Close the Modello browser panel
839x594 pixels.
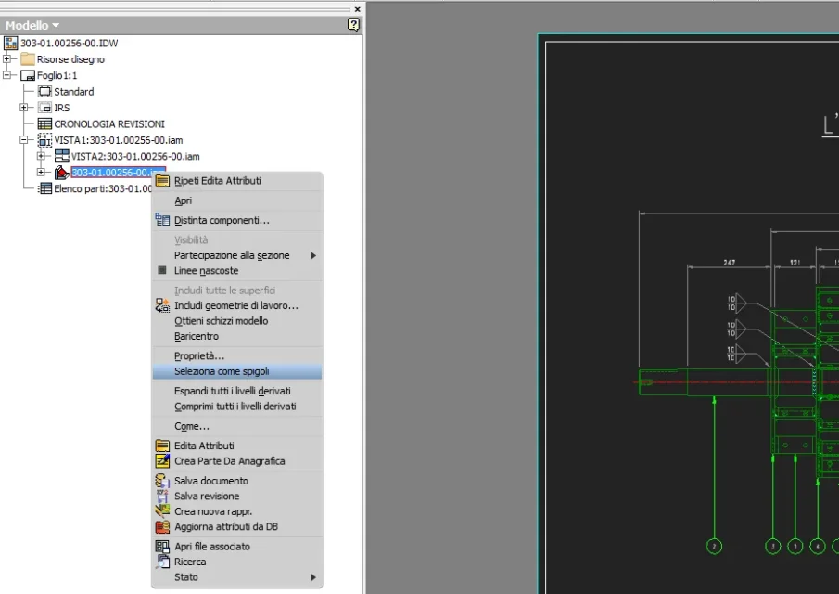point(358,9)
